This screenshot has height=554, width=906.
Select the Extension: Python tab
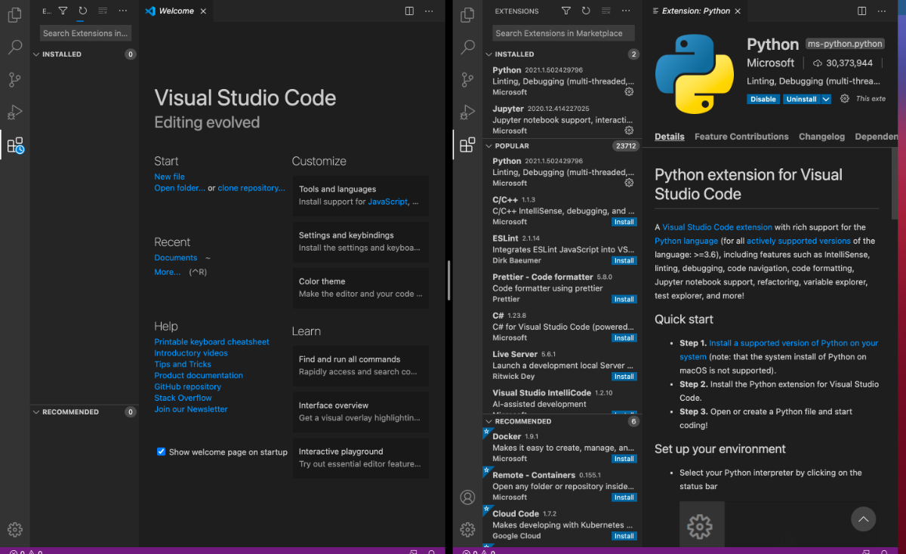click(696, 11)
